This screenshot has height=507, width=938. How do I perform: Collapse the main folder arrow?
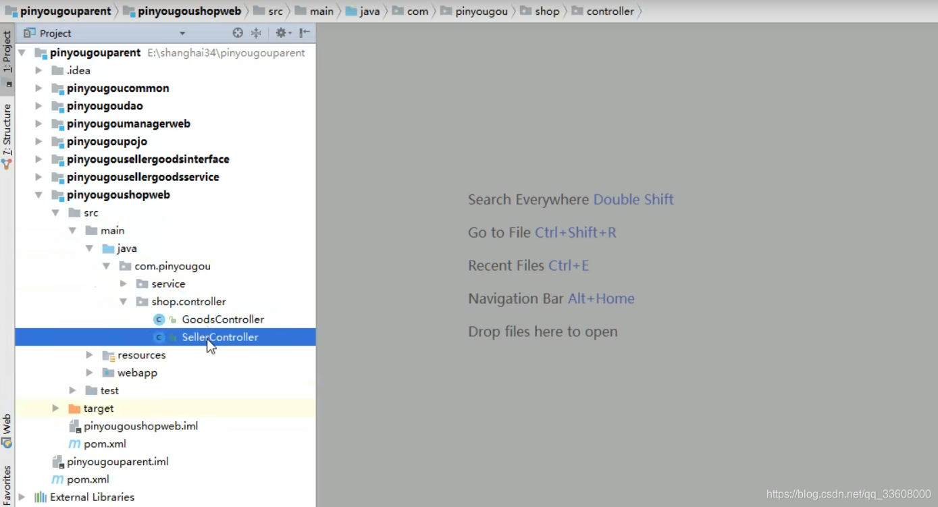coord(72,230)
